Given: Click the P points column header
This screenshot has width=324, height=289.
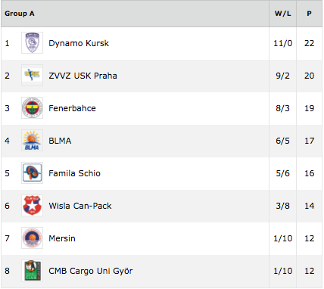Looking at the screenshot, I should pyautogui.click(x=309, y=14).
